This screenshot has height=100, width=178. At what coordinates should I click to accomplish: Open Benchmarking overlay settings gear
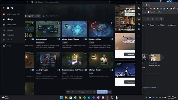click(x=59, y=23)
